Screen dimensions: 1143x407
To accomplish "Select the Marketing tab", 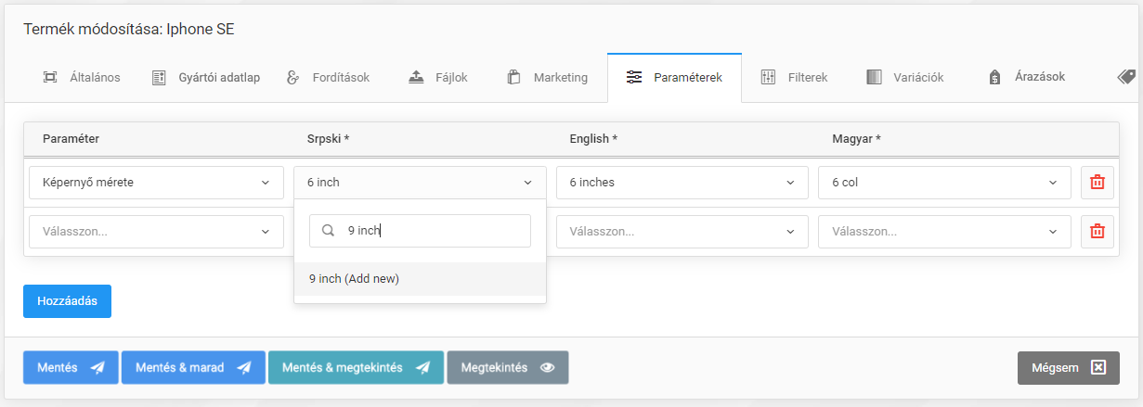I will [x=548, y=78].
